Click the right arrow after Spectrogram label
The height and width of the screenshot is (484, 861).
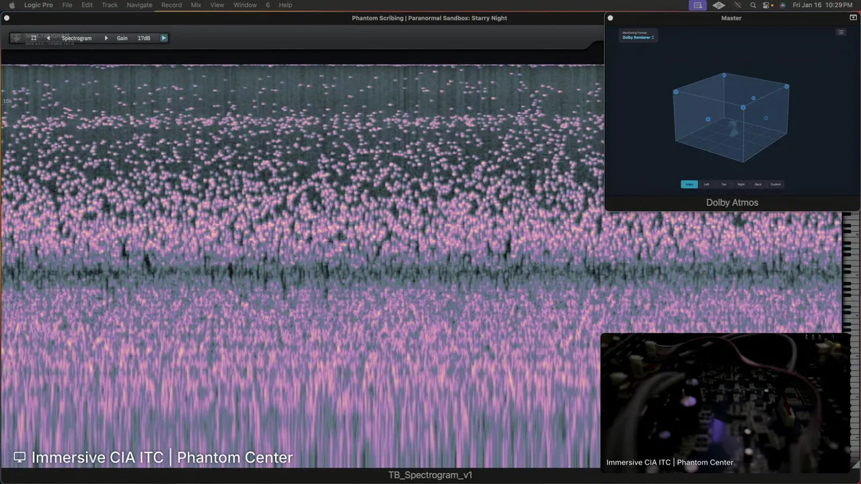[106, 38]
